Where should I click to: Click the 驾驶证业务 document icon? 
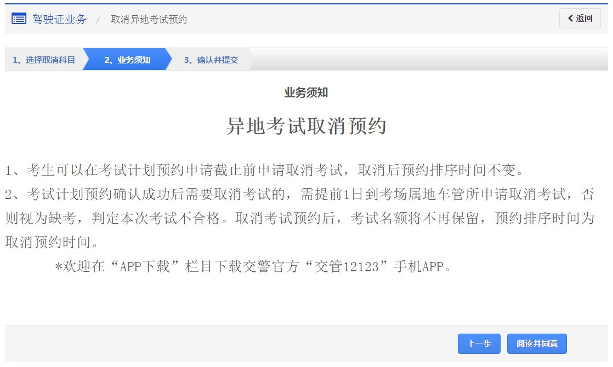point(18,18)
